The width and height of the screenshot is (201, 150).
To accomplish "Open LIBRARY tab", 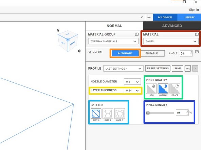I will pos(189,17).
